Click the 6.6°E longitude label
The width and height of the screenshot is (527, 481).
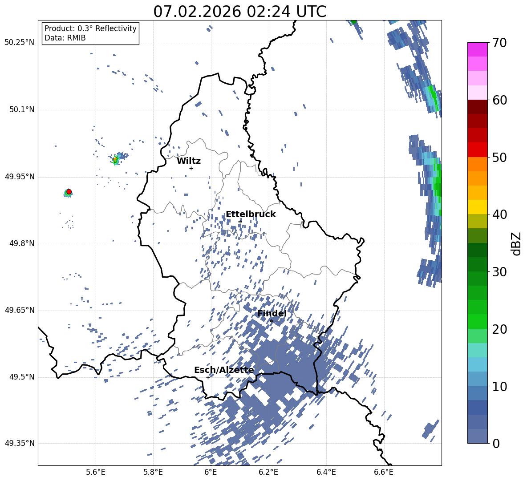click(384, 473)
